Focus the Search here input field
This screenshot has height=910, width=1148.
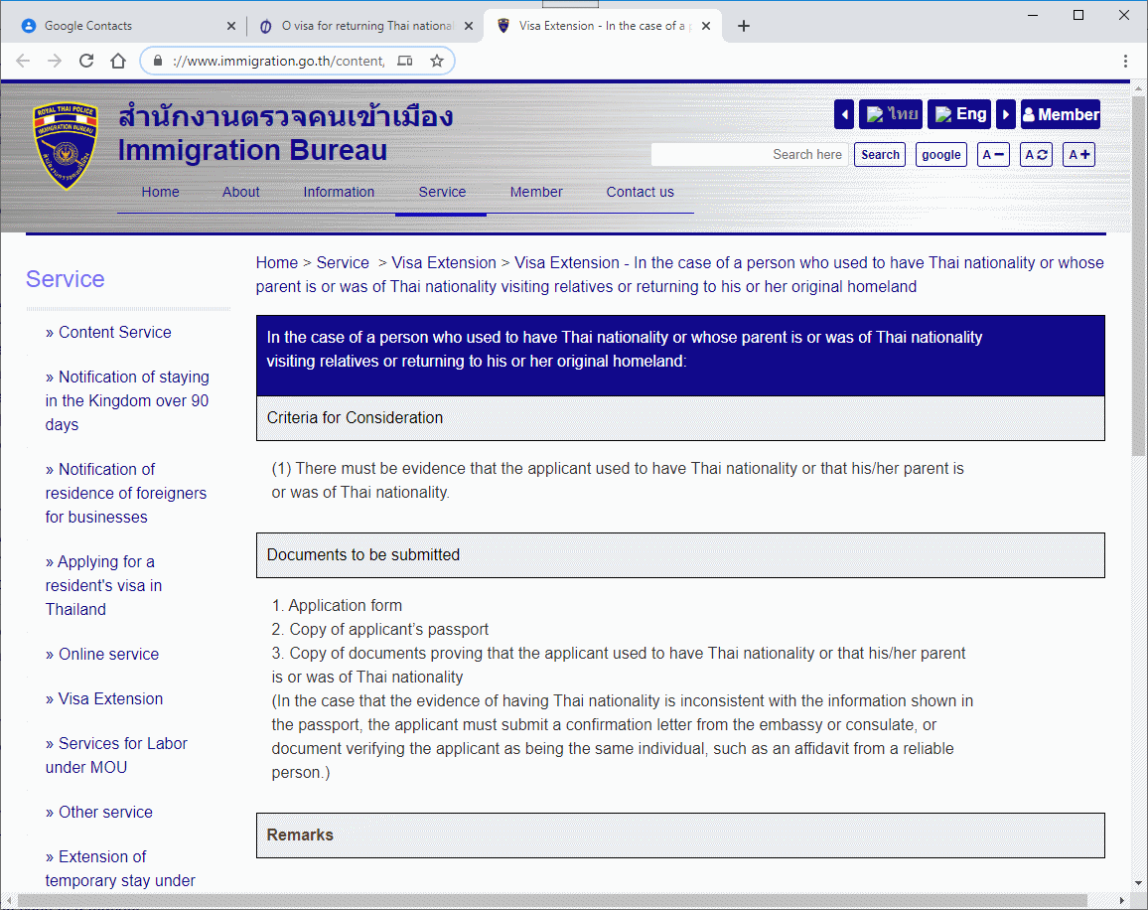pyautogui.click(x=749, y=155)
